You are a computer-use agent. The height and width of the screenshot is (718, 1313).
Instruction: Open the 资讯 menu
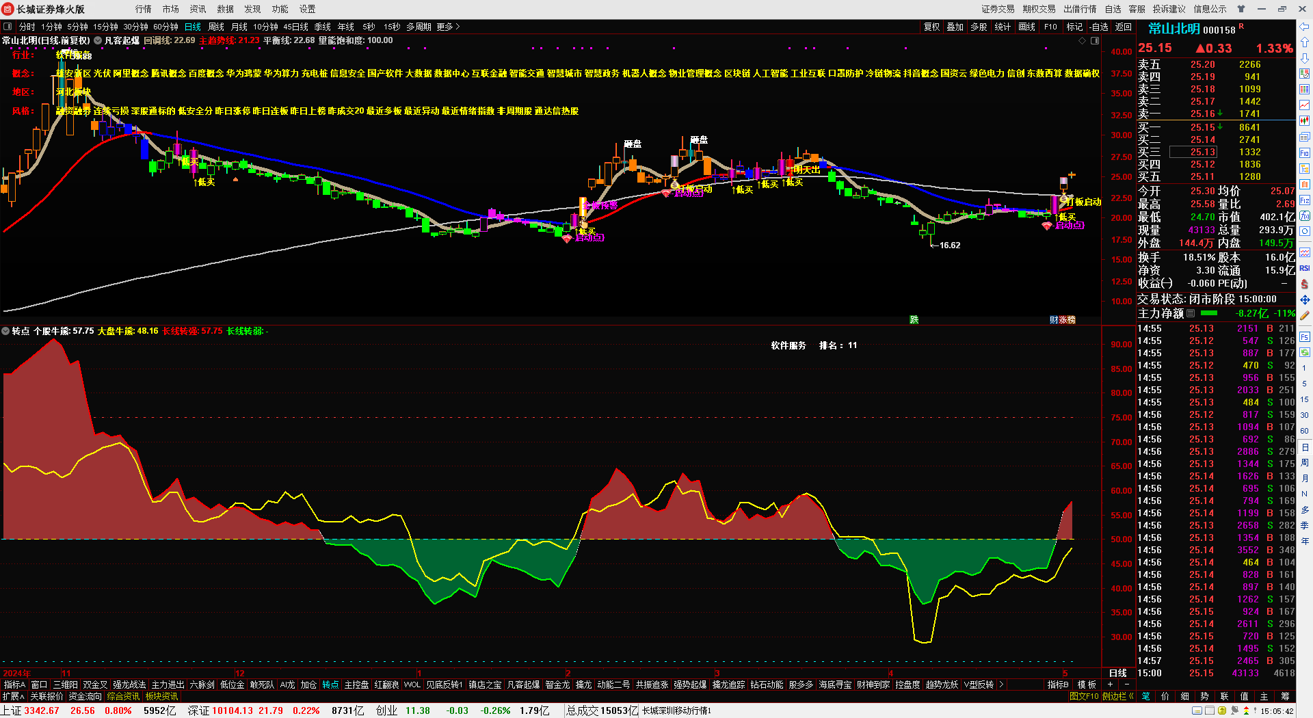198,9
